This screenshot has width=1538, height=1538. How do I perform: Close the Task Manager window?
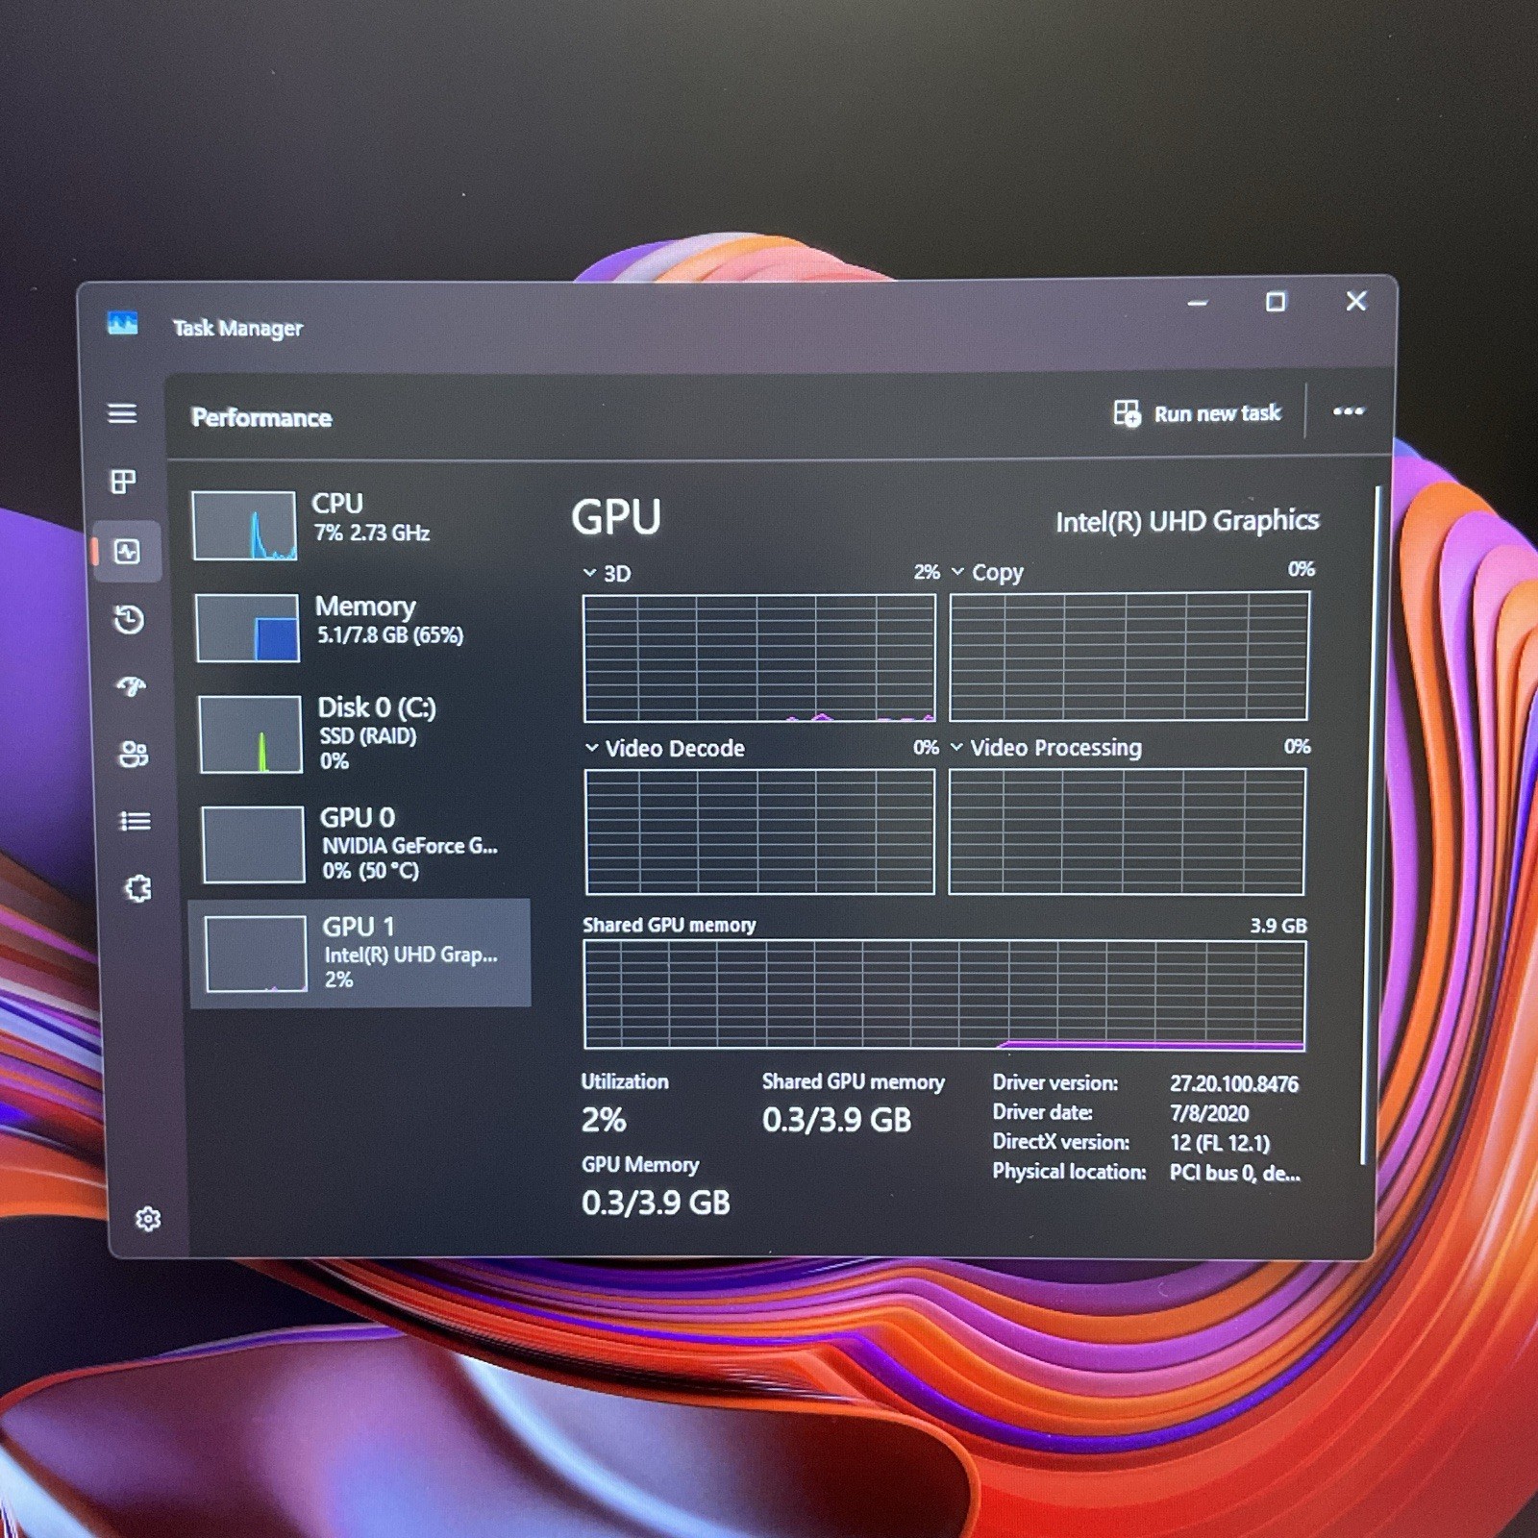coord(1356,301)
